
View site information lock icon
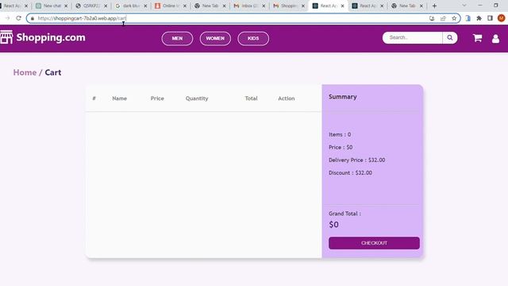pyautogui.click(x=32, y=18)
